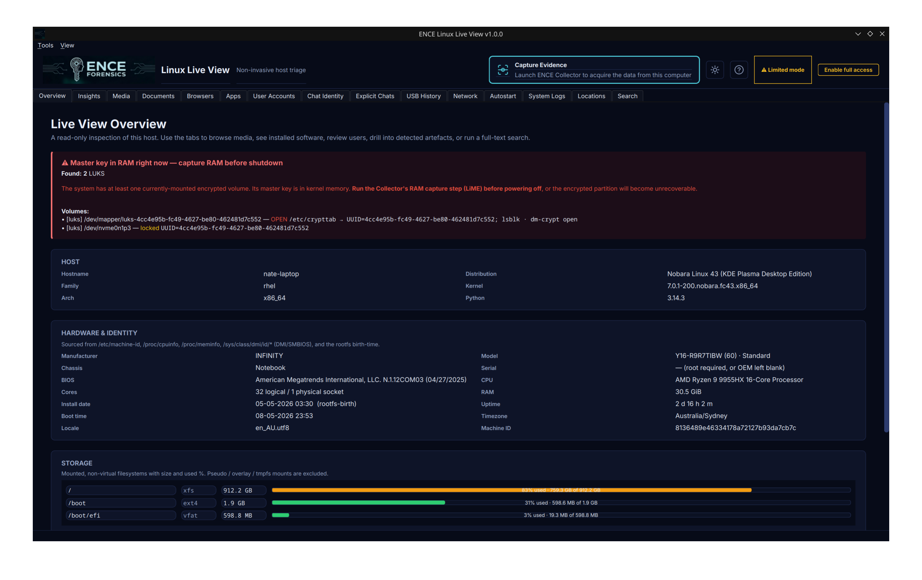This screenshot has width=922, height=580.
Task: Open the System Logs tab
Action: [547, 96]
